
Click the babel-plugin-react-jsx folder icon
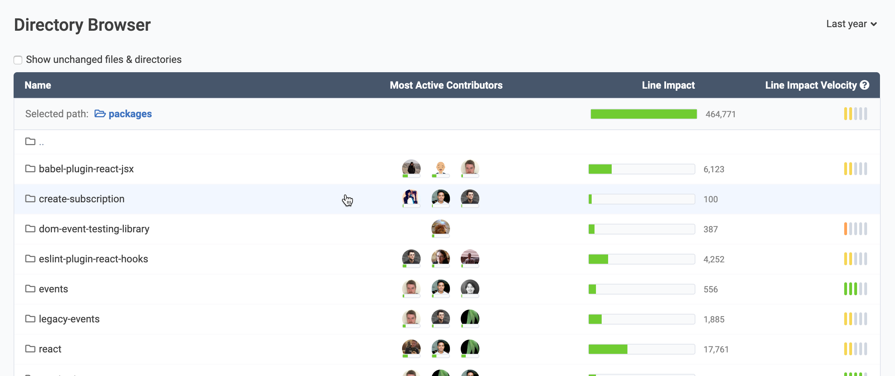point(30,169)
